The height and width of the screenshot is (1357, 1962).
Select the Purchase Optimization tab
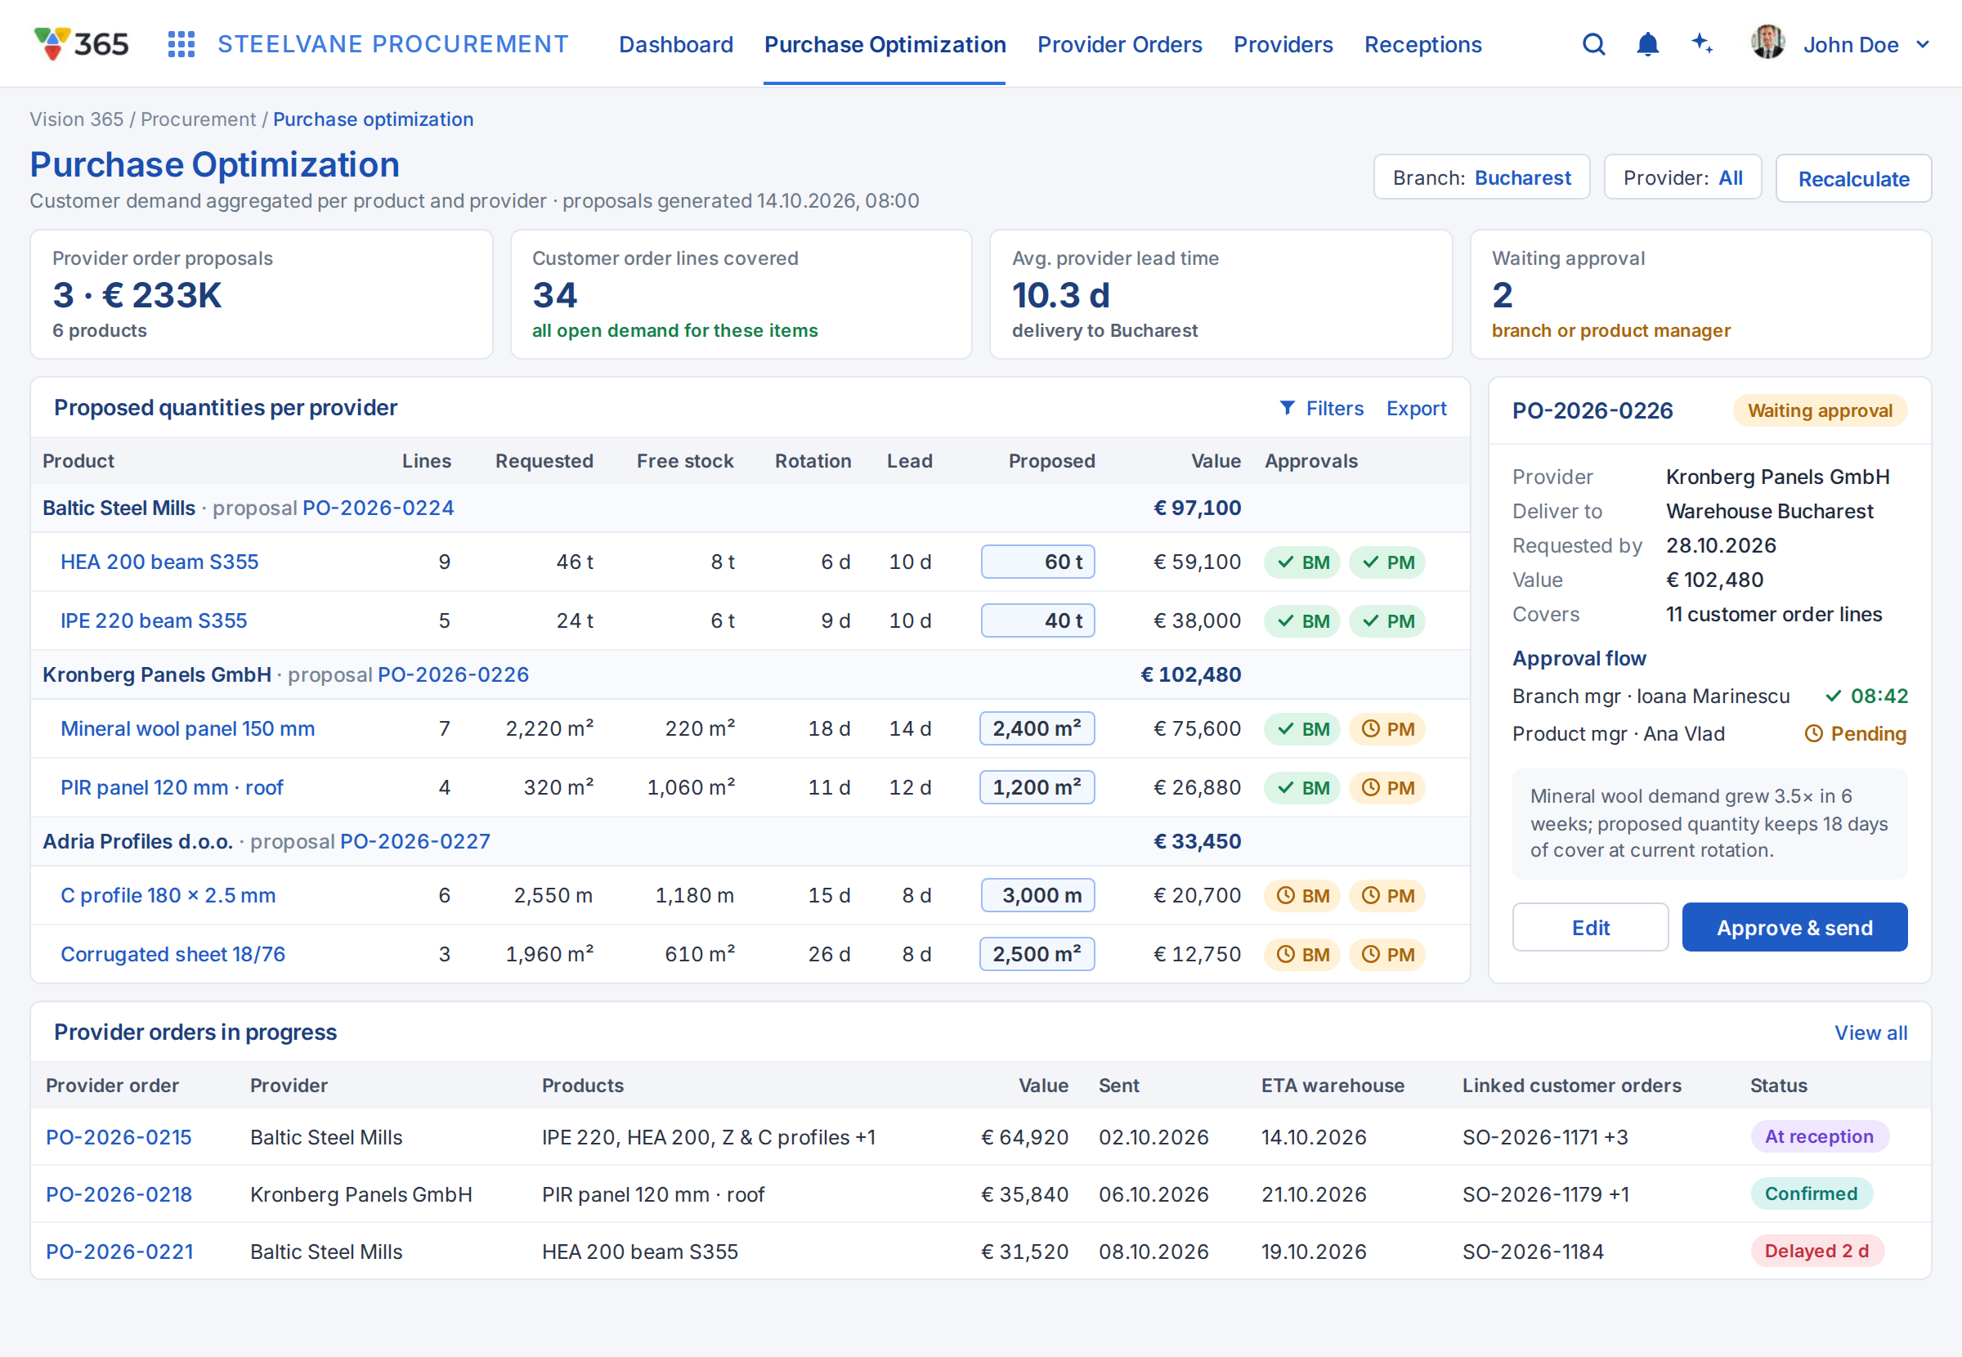tap(885, 44)
